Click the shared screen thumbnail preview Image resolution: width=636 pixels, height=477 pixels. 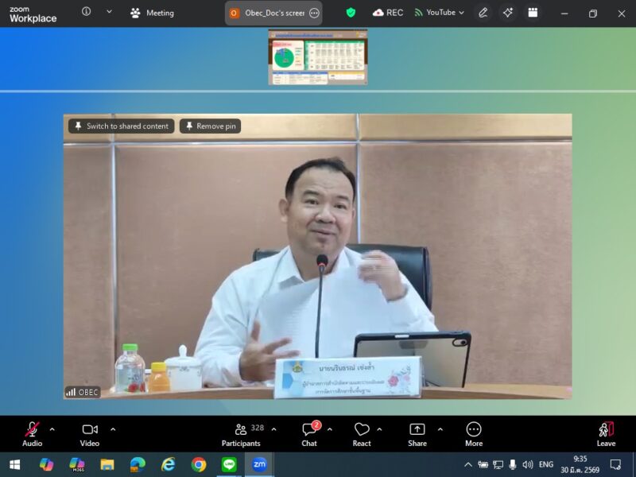(317, 57)
